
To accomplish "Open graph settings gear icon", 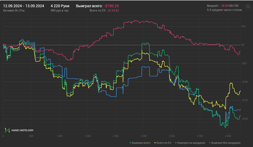I will point(248,6).
